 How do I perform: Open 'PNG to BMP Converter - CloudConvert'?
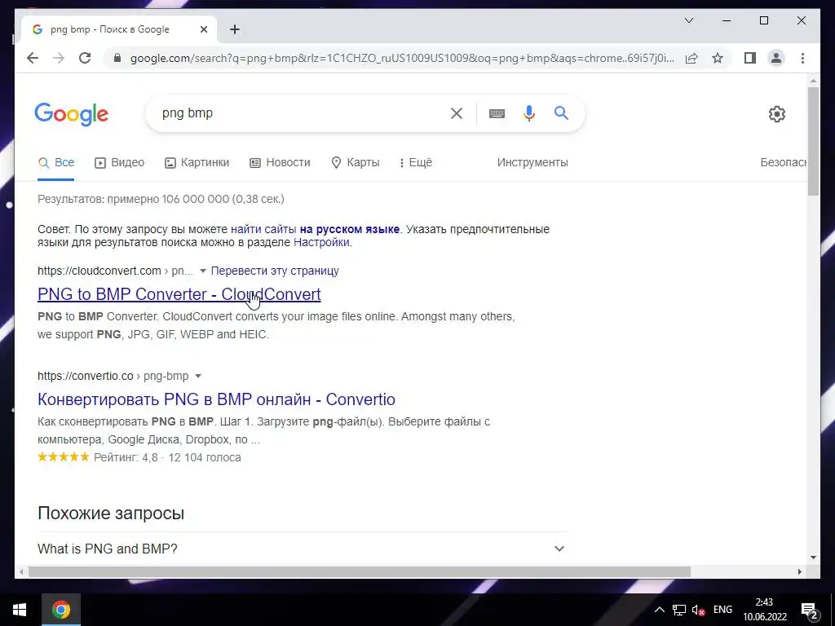pyautogui.click(x=179, y=293)
